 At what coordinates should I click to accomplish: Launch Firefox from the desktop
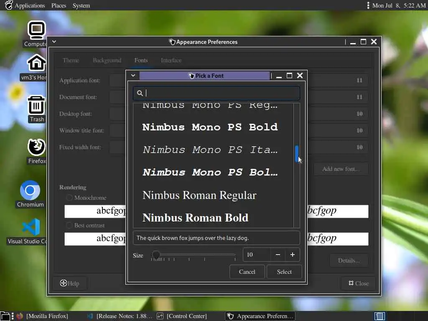pyautogui.click(x=37, y=150)
